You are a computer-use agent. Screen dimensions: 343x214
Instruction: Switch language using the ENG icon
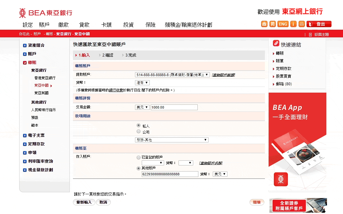pos(283,24)
